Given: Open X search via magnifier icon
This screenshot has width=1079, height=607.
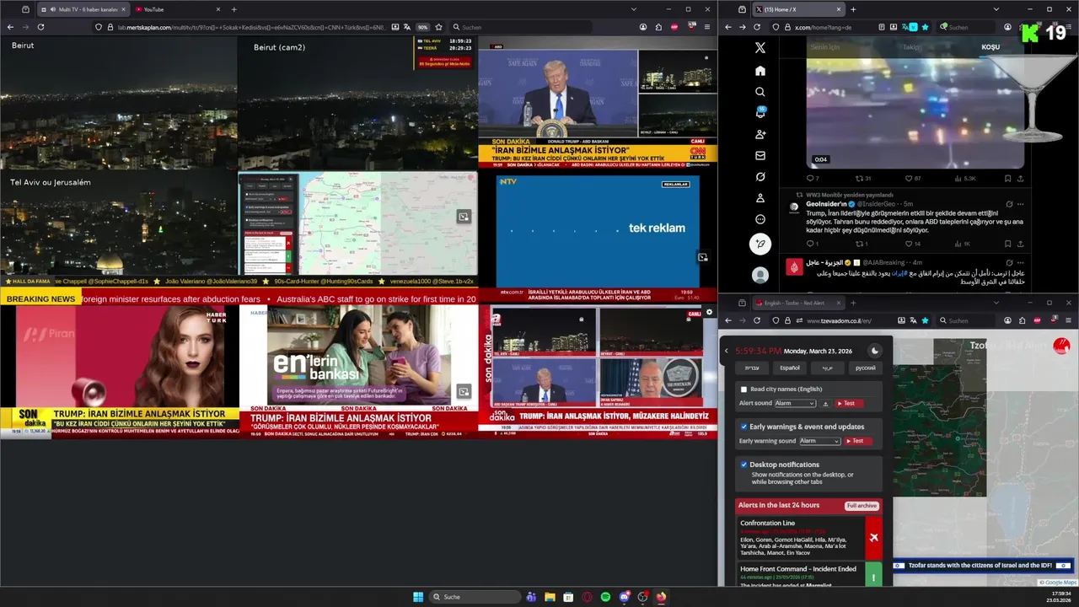Looking at the screenshot, I should point(760,92).
